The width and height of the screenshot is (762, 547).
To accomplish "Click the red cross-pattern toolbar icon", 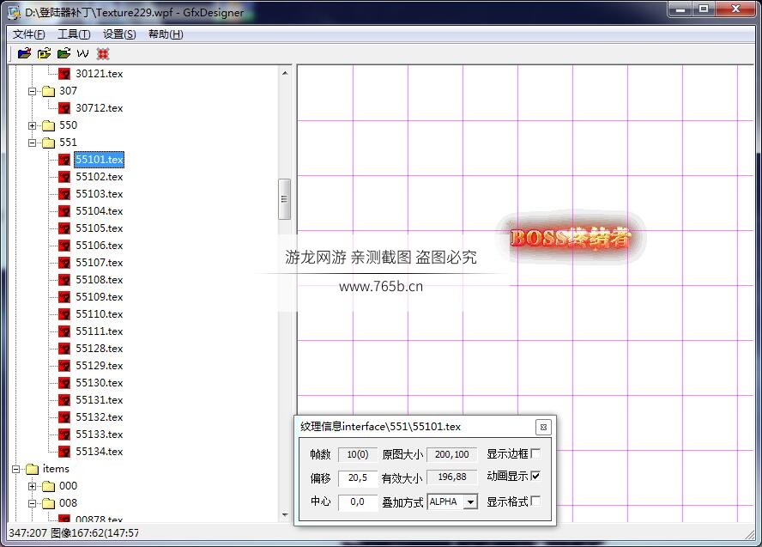I will (x=102, y=53).
